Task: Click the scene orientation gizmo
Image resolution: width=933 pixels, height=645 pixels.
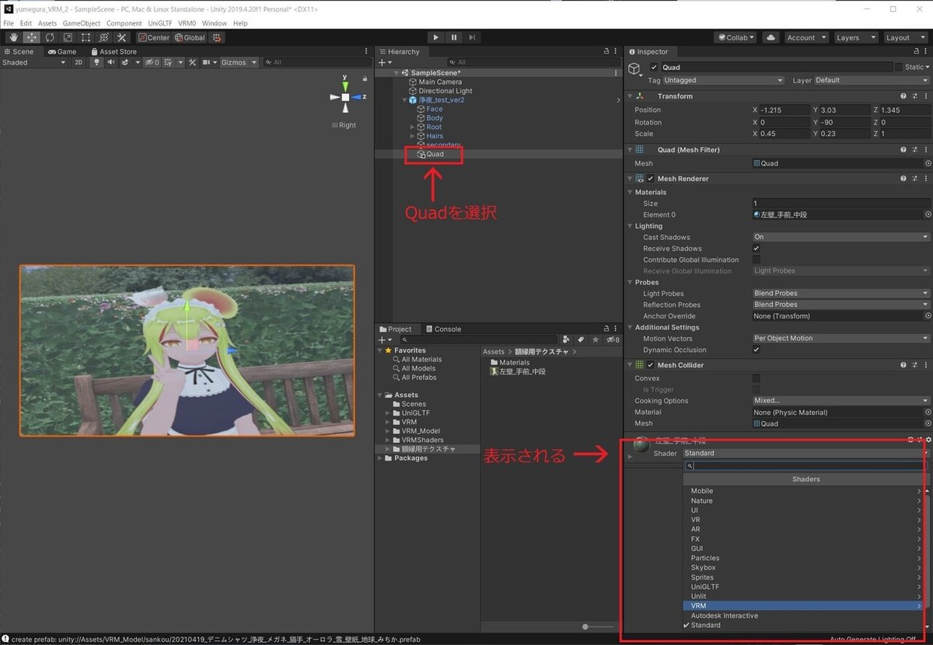Action: point(345,97)
